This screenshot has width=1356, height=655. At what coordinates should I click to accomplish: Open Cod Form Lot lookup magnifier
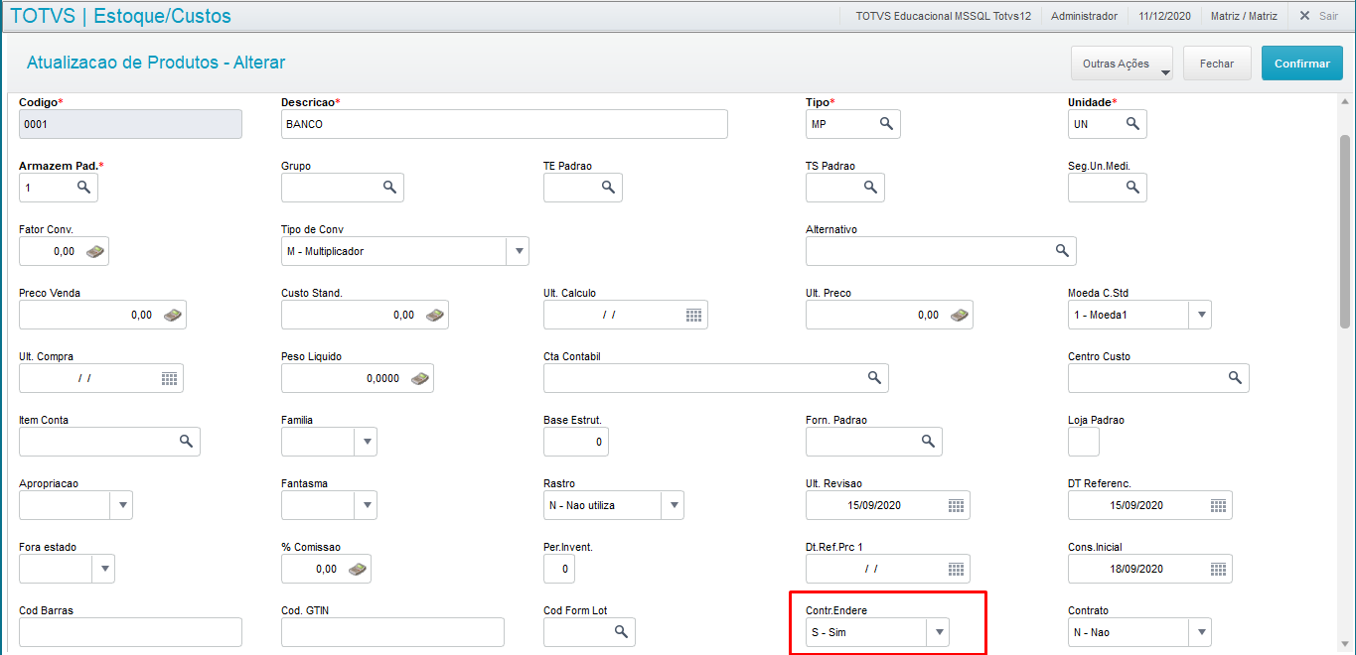pyautogui.click(x=621, y=632)
